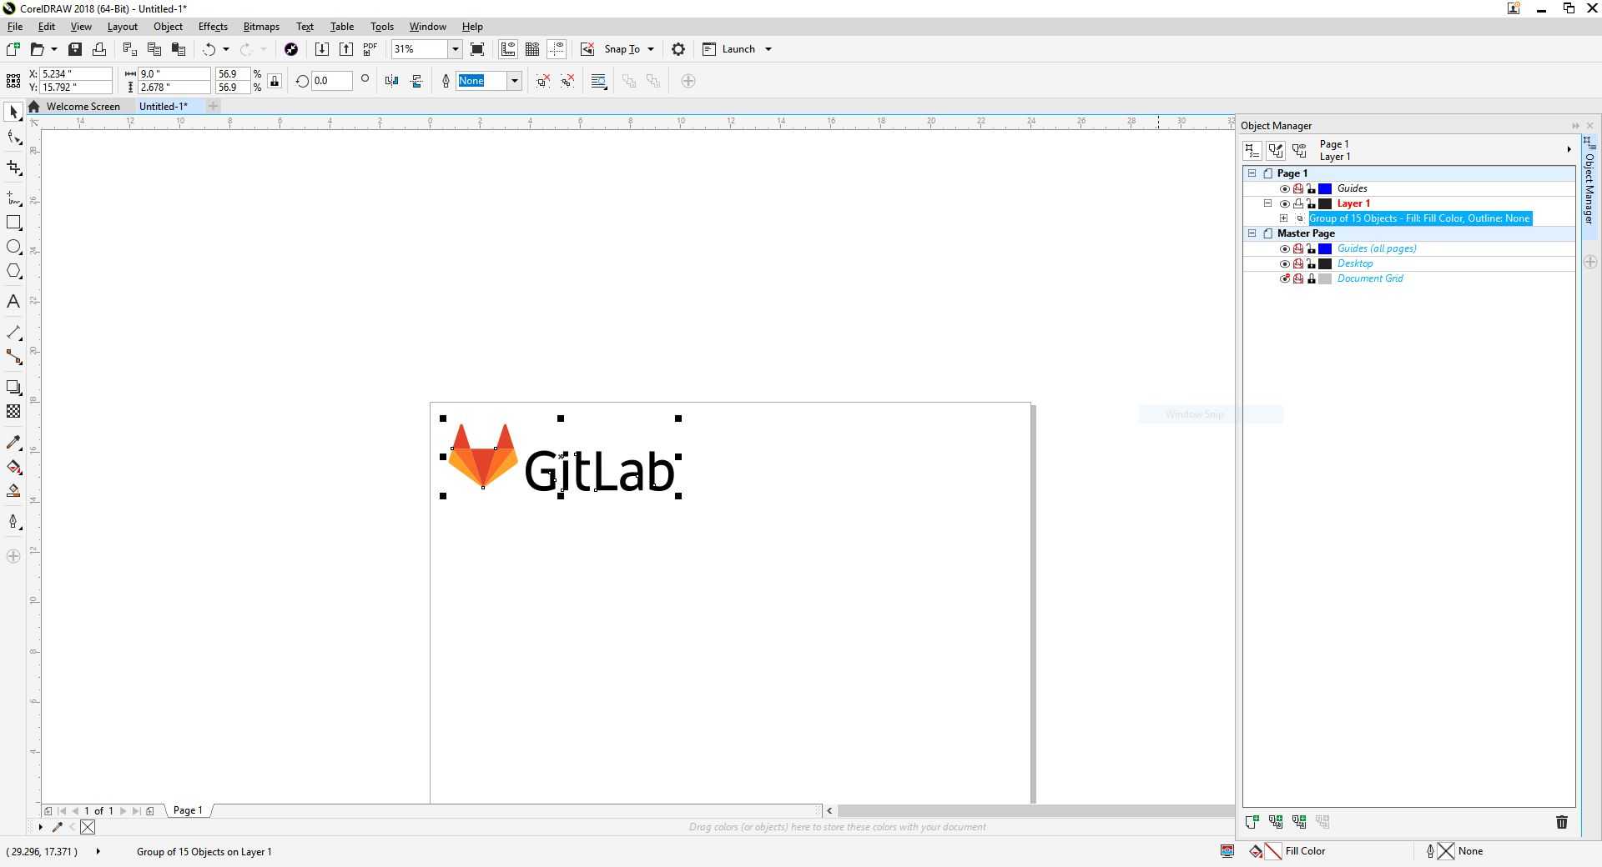This screenshot has width=1602, height=867.
Task: Open the Object menu
Action: pyautogui.click(x=168, y=27)
